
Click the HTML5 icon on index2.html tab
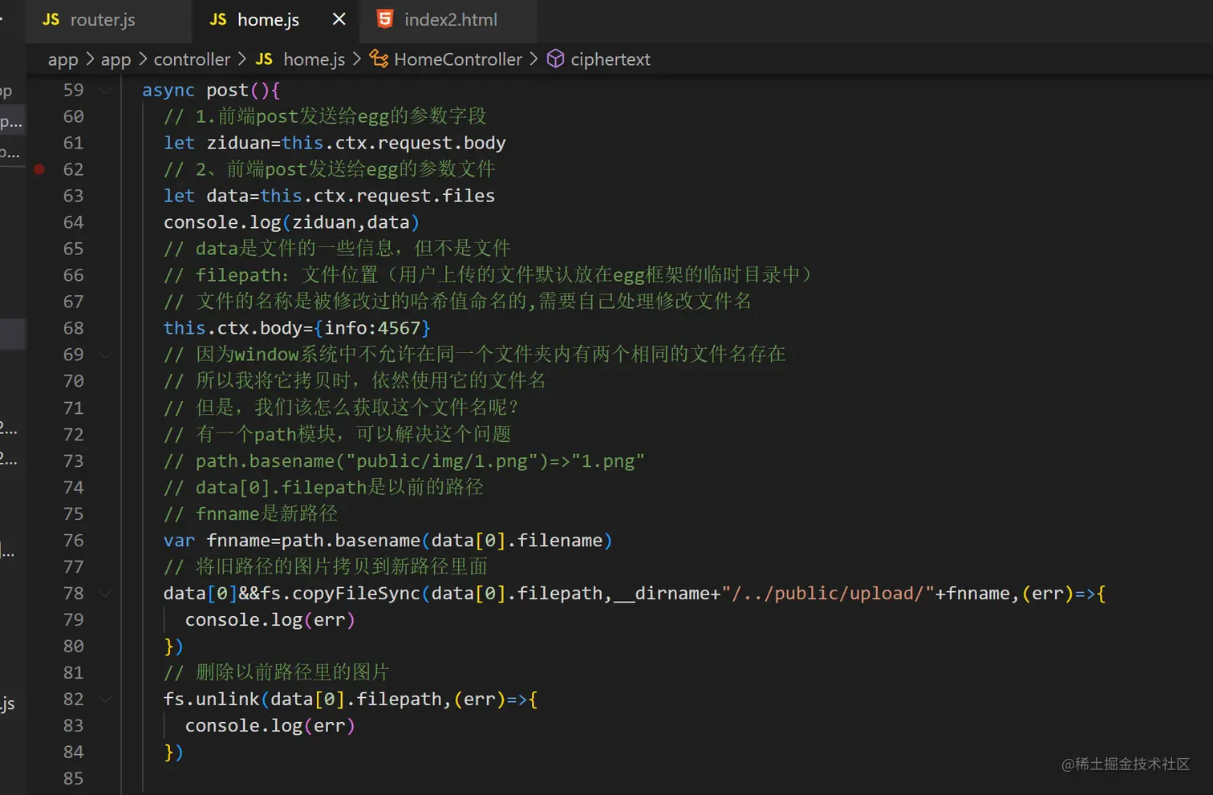tap(385, 19)
